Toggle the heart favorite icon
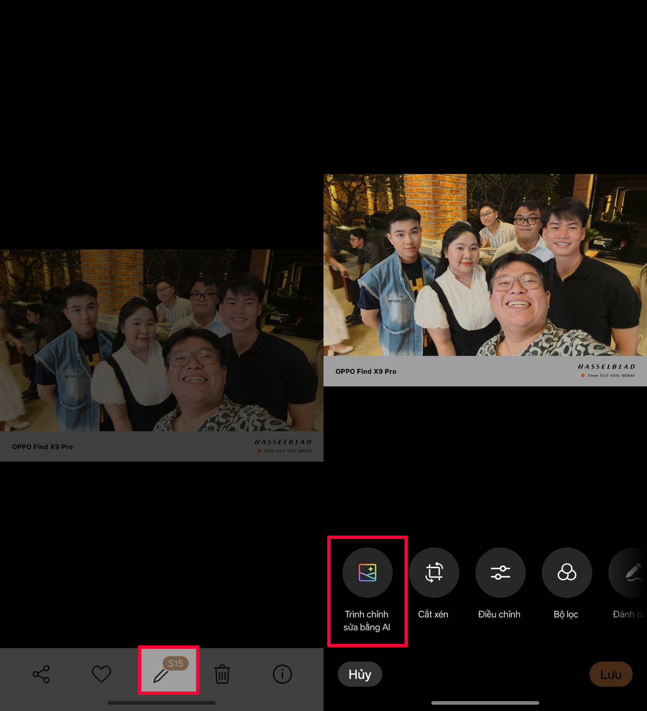Viewport: 647px width, 711px height. pos(101,674)
